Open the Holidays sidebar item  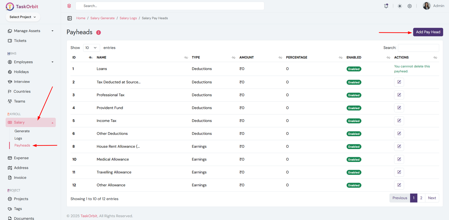(21, 72)
